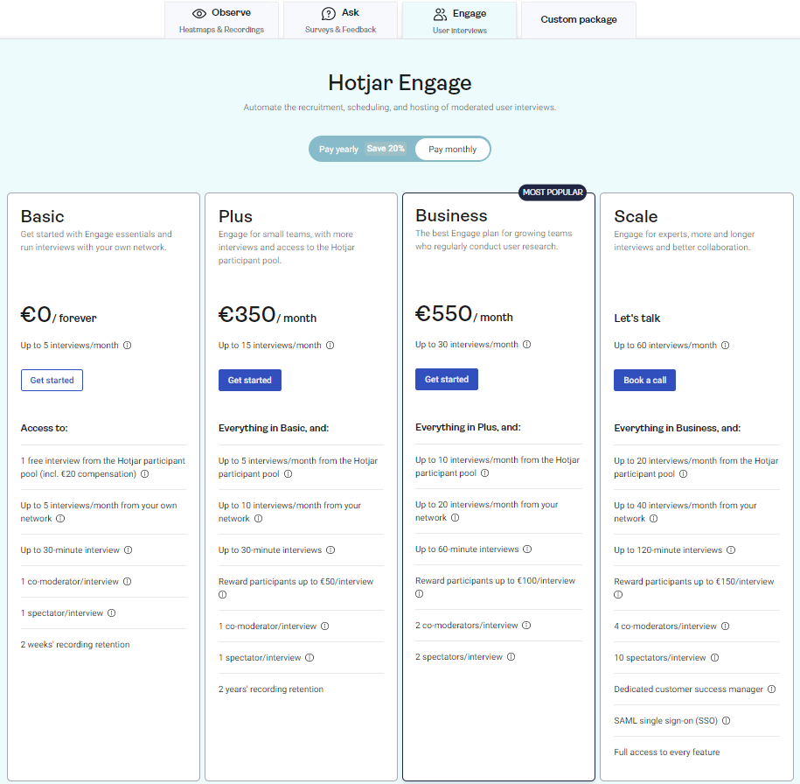Click info icon beside Up to 60 interviews/month

(x=726, y=346)
